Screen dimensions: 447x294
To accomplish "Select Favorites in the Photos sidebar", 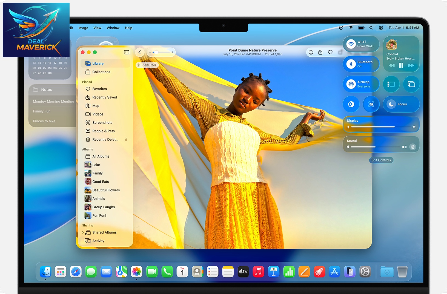I will (x=99, y=89).
